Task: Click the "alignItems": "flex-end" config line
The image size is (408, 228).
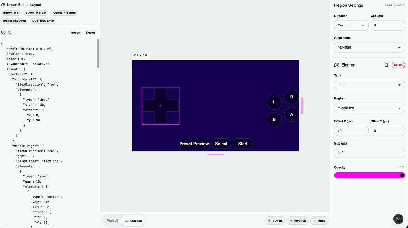Action: point(39,161)
